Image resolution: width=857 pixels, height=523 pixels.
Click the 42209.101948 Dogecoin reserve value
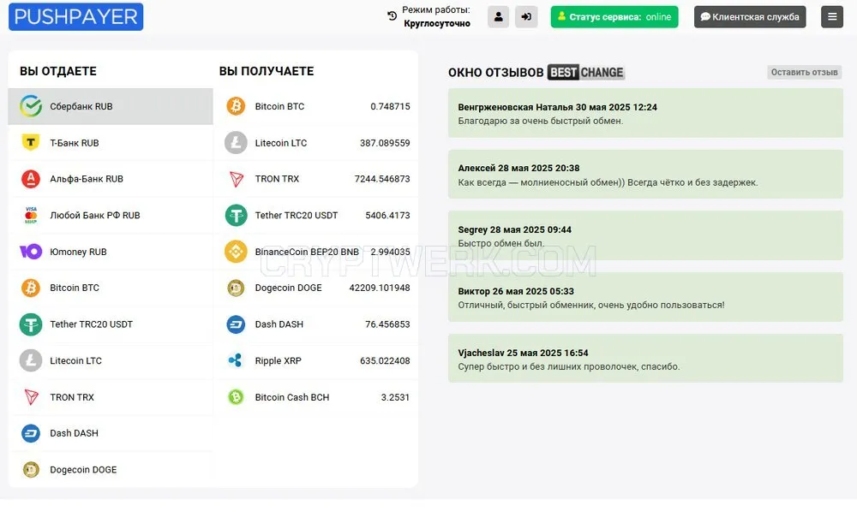pos(380,288)
